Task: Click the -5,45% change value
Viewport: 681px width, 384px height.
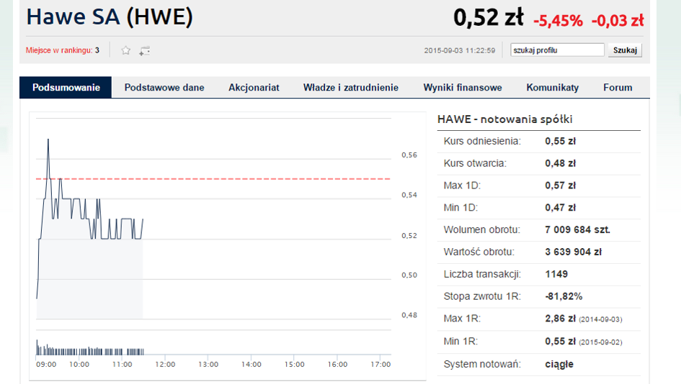Action: (558, 20)
